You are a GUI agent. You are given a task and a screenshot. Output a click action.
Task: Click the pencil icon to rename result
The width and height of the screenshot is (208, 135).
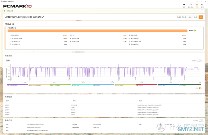(x=43, y=17)
